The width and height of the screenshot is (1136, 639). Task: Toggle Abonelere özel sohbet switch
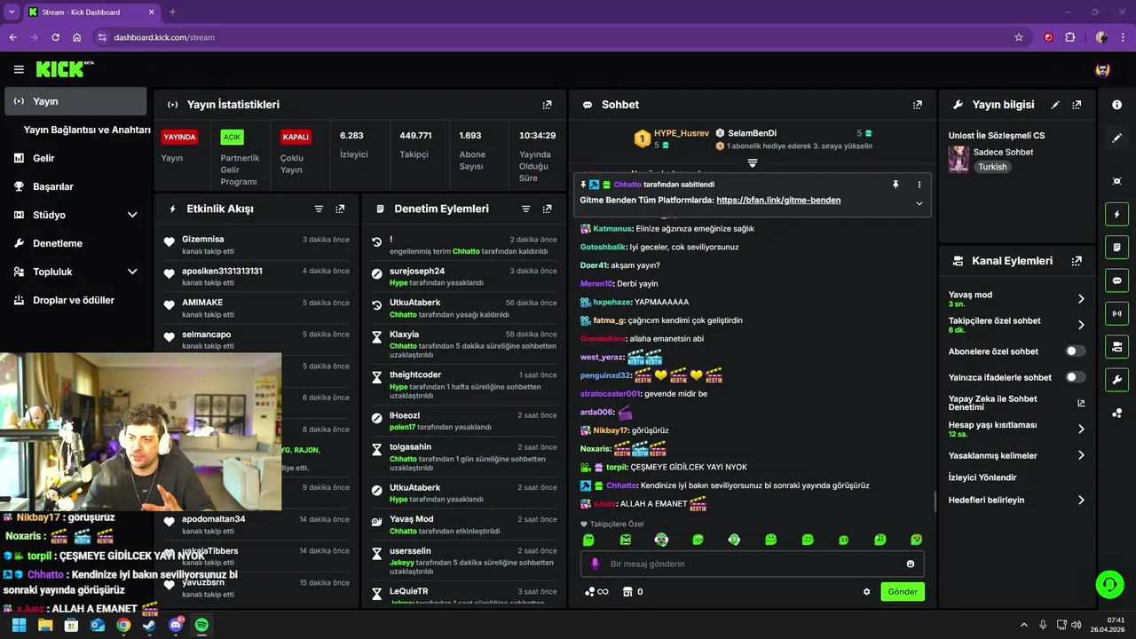click(x=1075, y=351)
